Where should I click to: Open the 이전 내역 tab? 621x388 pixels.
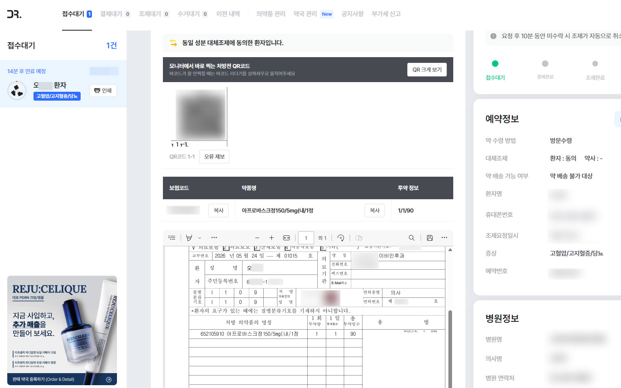(228, 14)
